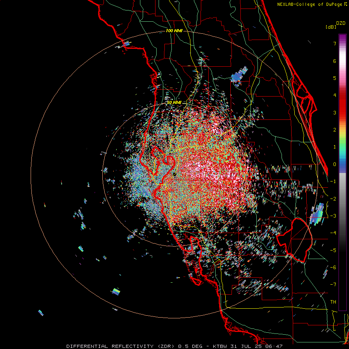The height and width of the screenshot is (349, 349).
Task: Click the 50 NMI range ring label
Action: (x=174, y=102)
